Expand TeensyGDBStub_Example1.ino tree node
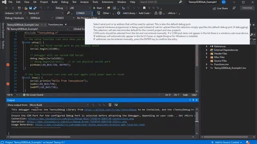This screenshot has width=257, height=144. pos(206,68)
